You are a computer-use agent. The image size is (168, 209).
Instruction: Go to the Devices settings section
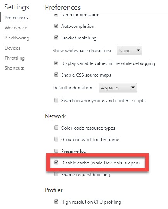tap(12, 48)
